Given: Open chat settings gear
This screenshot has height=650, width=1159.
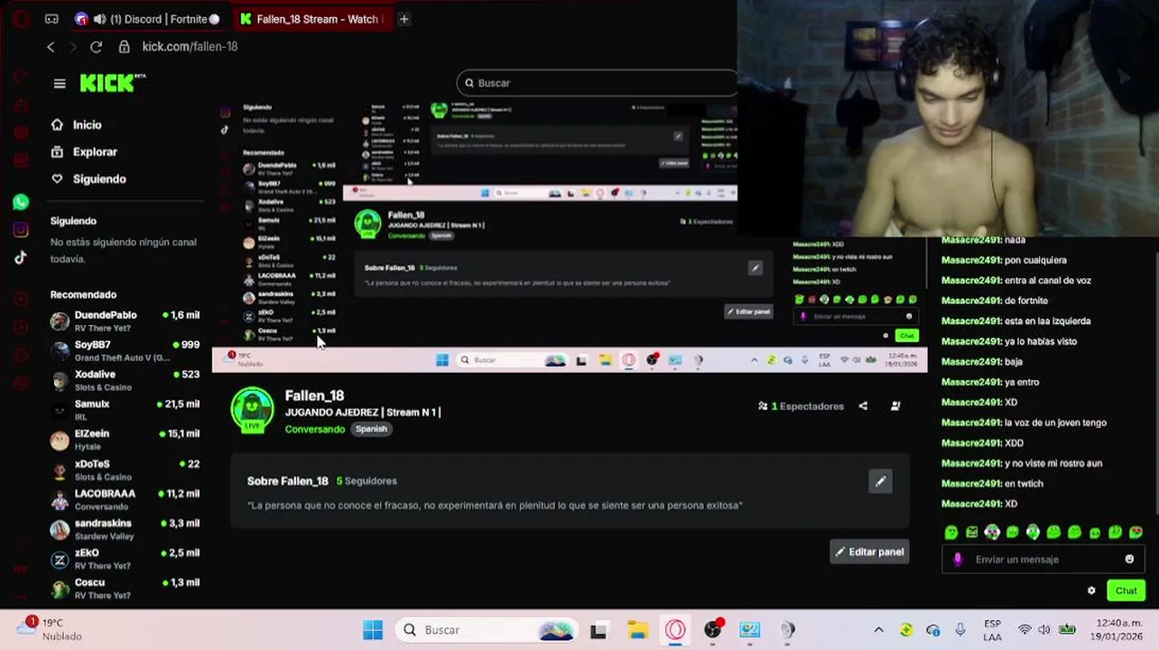Looking at the screenshot, I should click(1091, 590).
